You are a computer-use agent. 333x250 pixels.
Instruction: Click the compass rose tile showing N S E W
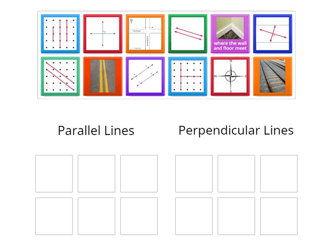point(230,77)
